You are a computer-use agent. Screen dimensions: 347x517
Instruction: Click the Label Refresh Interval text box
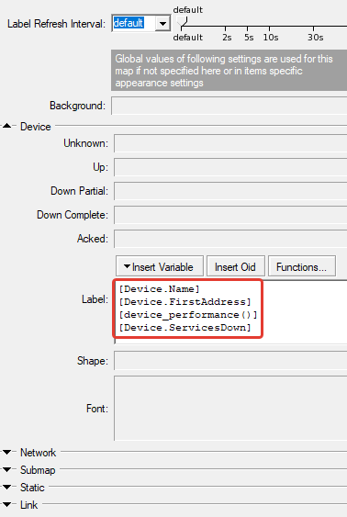pos(133,23)
